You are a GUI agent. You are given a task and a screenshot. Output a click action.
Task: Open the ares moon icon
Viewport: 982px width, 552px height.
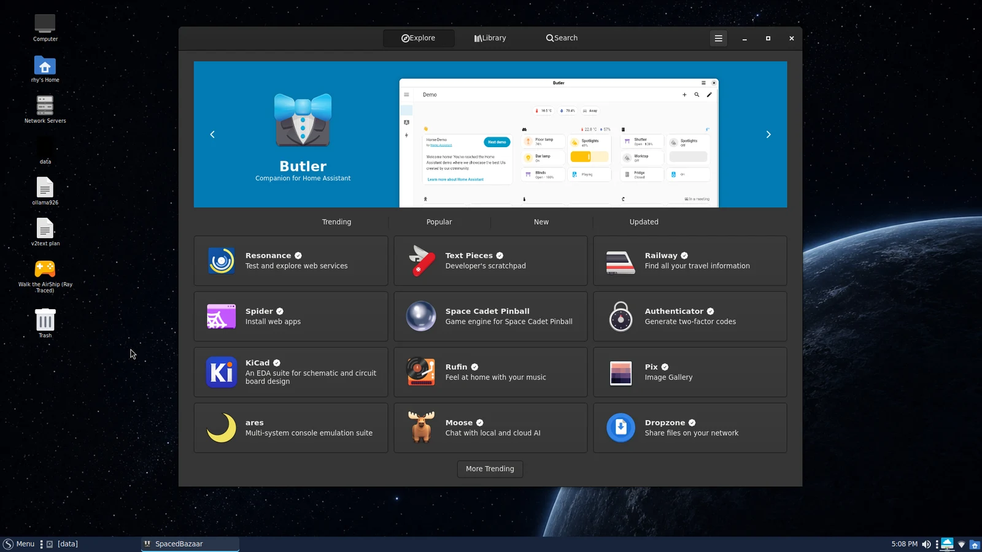coord(221,428)
